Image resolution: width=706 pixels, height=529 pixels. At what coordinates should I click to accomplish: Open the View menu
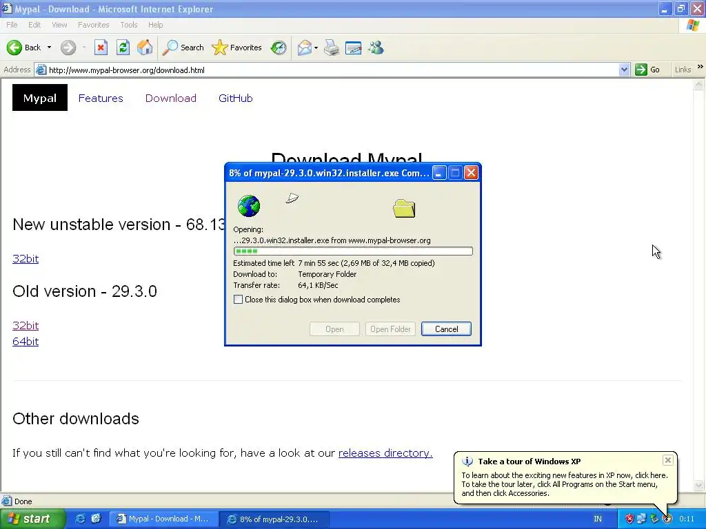pyautogui.click(x=59, y=25)
